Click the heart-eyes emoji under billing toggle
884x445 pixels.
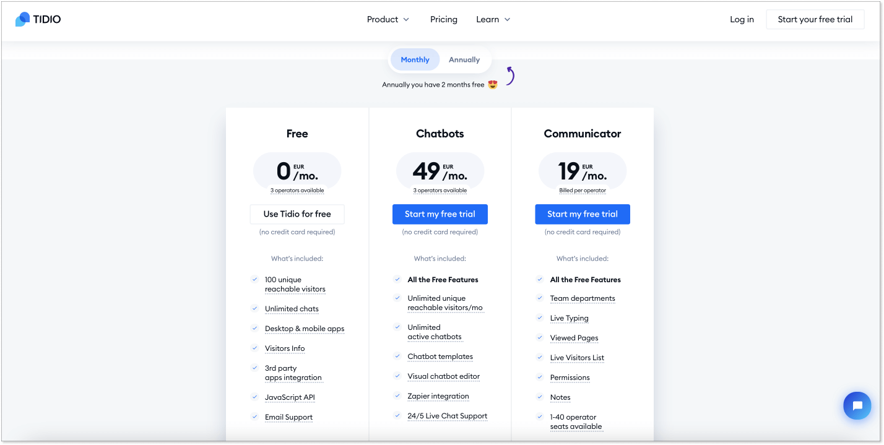tap(493, 85)
